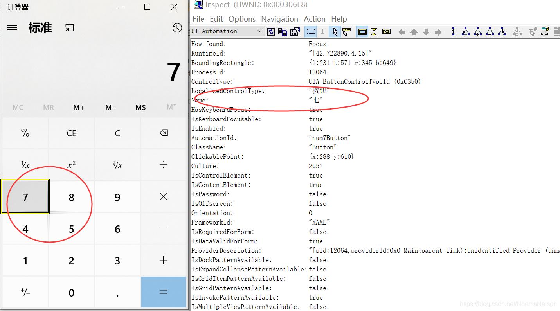This screenshot has height=311, width=560.
Task: Toggle Watch Tooltips icon in Inspect
Action: (x=346, y=31)
